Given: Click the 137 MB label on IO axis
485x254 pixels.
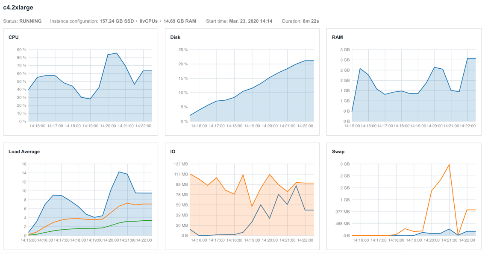Looking at the screenshot, I should tap(181, 164).
